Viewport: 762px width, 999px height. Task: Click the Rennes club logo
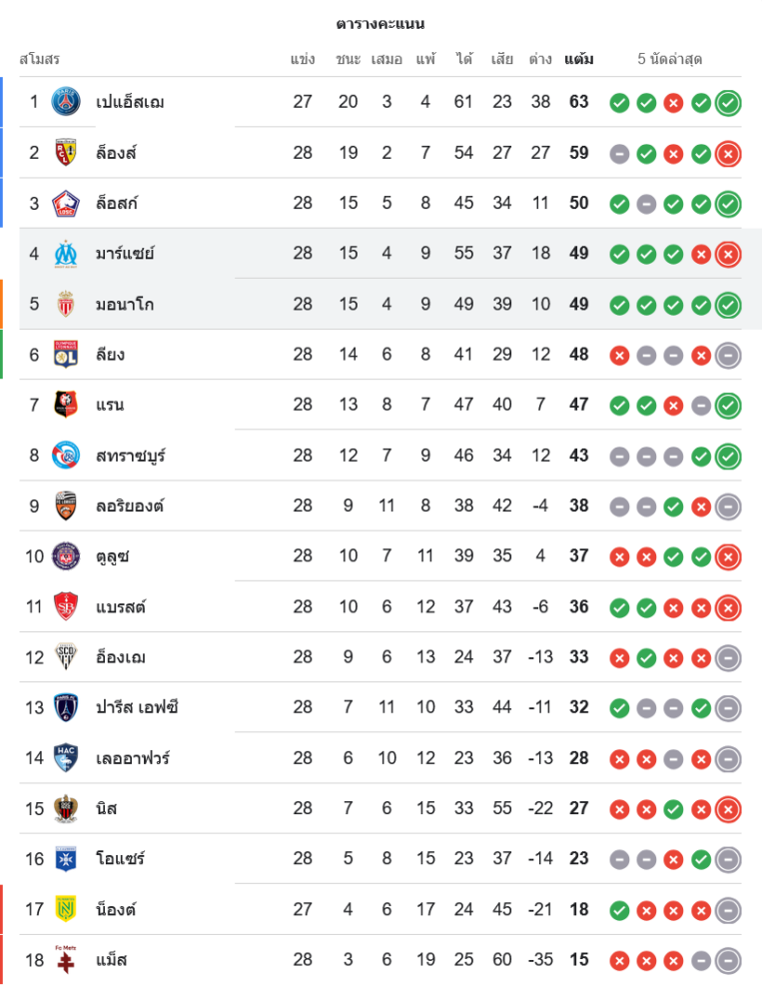point(66,405)
